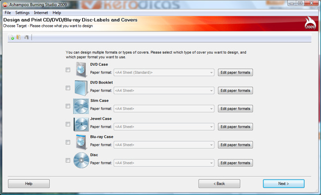Click the DVD Booklet cover icon

click(x=81, y=88)
